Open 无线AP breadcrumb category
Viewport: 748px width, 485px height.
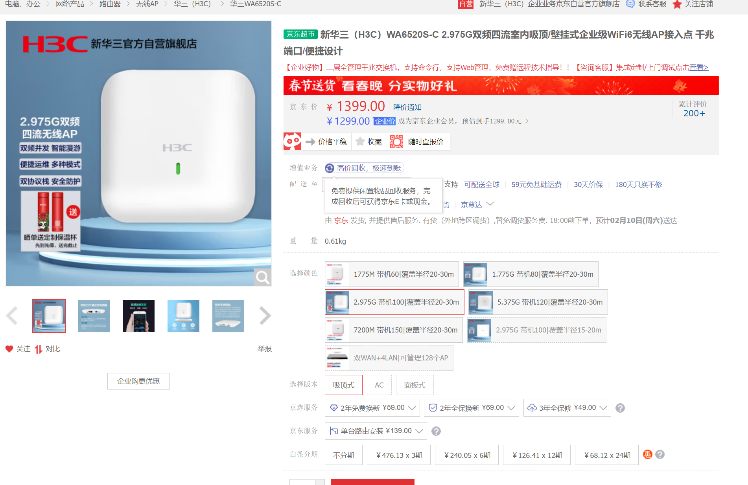point(147,4)
